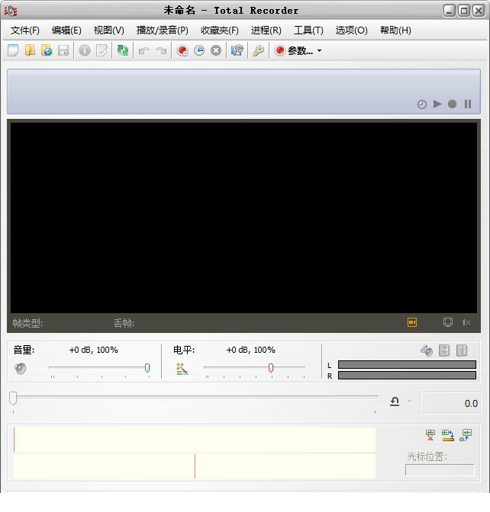Click the L channel level meter

point(407,365)
